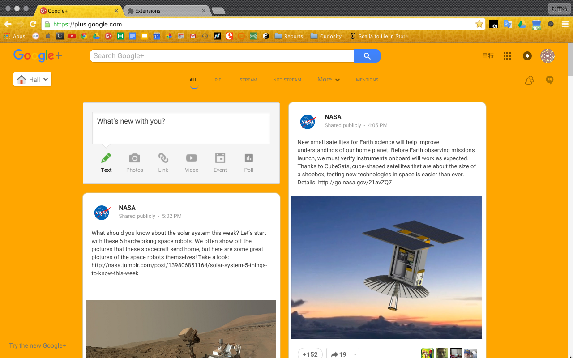Click the blue search magnifier button
Screen dimensions: 573x358
(x=367, y=56)
